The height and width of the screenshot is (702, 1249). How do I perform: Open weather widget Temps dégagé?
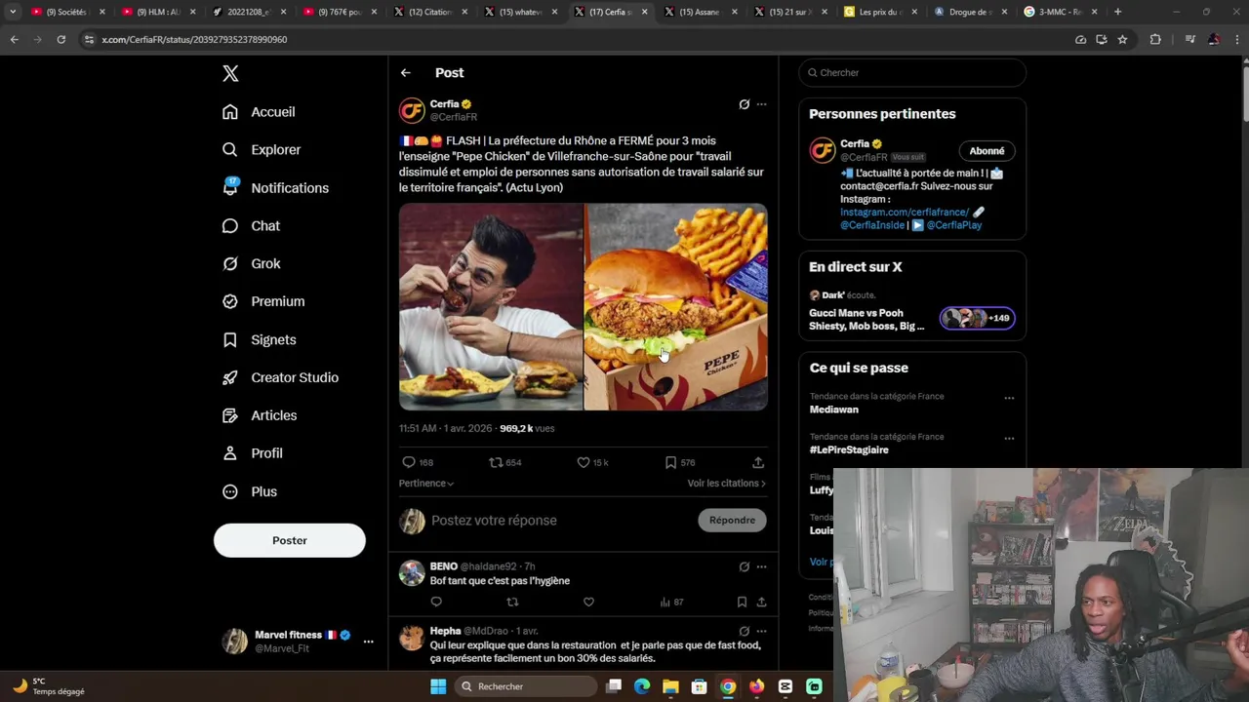click(49, 686)
